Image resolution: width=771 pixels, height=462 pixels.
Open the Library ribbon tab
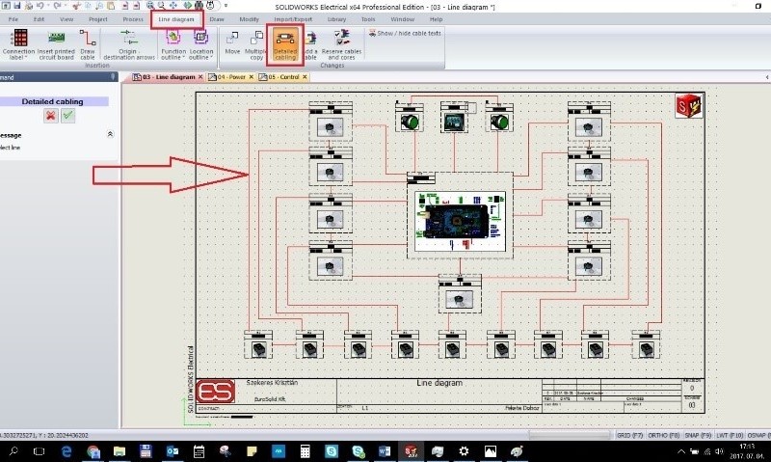tap(336, 19)
